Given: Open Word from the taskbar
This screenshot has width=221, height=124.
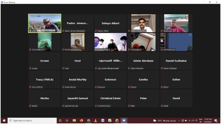Looking at the screenshot, I should [103, 120].
